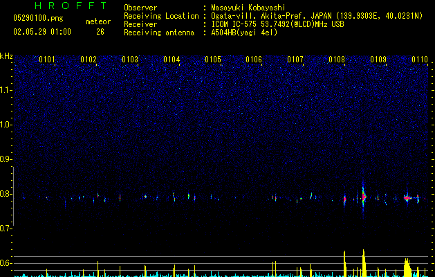435x277 pixels.
Task: Click the 0109 time marker
Action: pyautogui.click(x=378, y=60)
